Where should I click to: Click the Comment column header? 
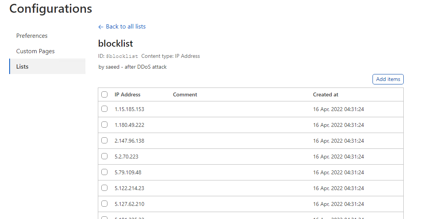[185, 94]
